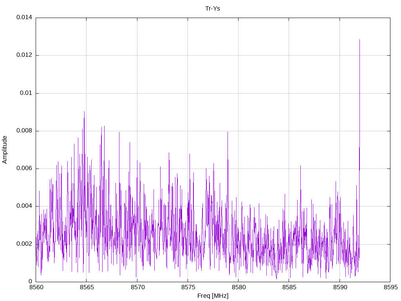401x301 pixels.
Task: Click the peak near 8579 MHz
Action: tap(228, 132)
